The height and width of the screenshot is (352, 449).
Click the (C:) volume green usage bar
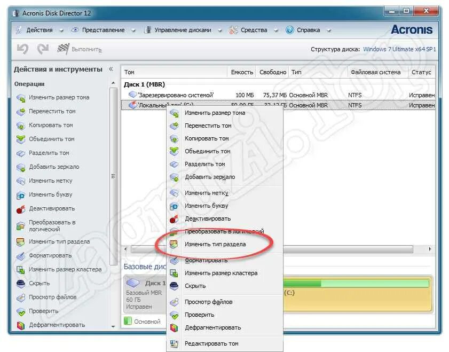355,284
